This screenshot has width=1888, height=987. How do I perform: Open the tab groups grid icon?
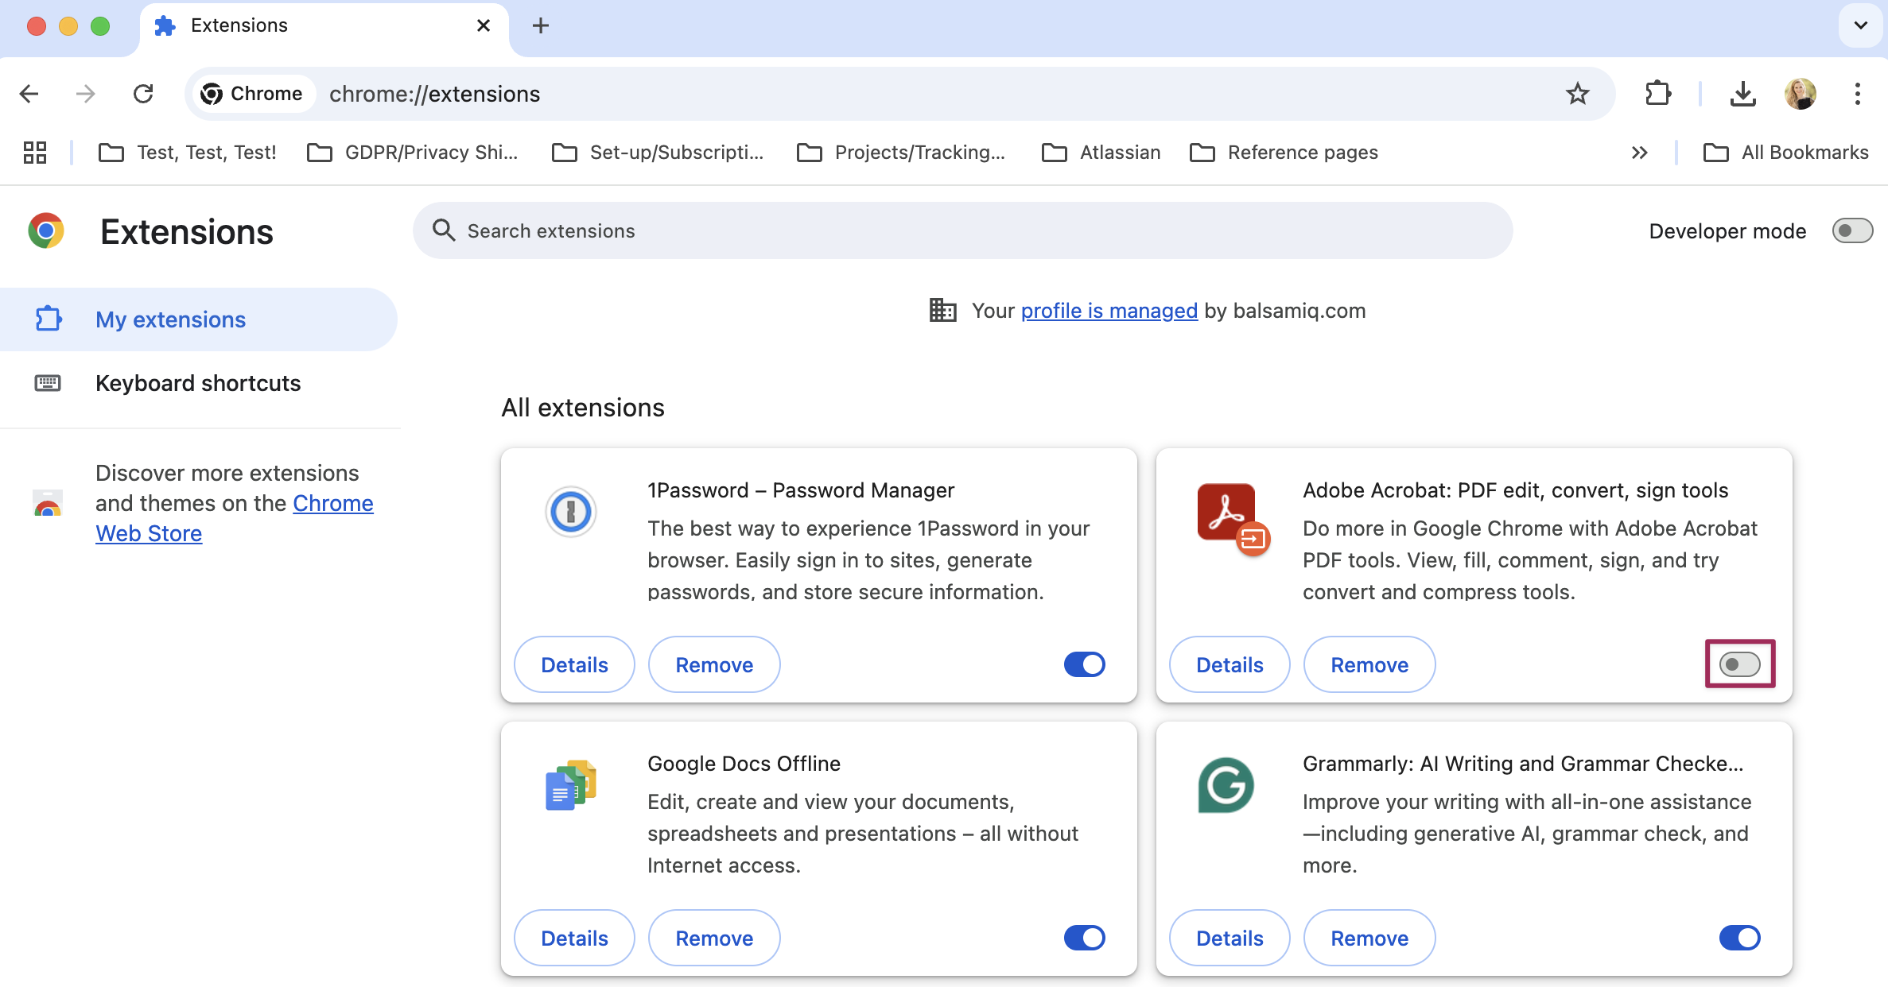click(x=35, y=152)
